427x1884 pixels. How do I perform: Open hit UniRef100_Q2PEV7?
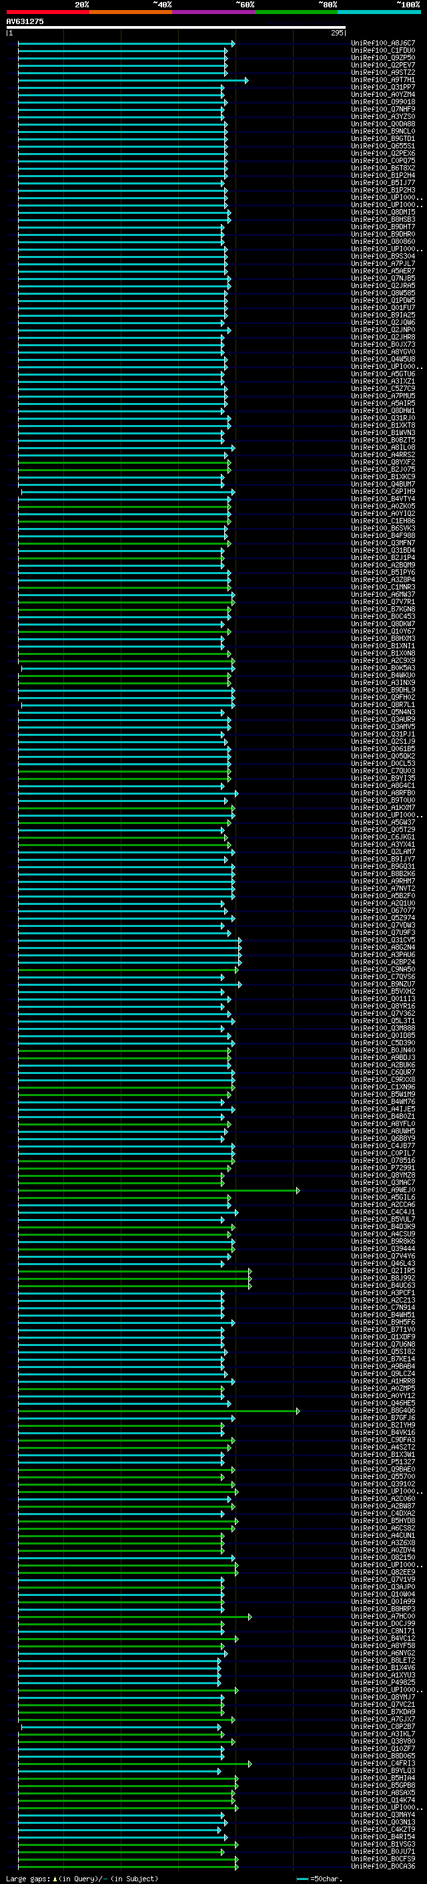pyautogui.click(x=383, y=65)
